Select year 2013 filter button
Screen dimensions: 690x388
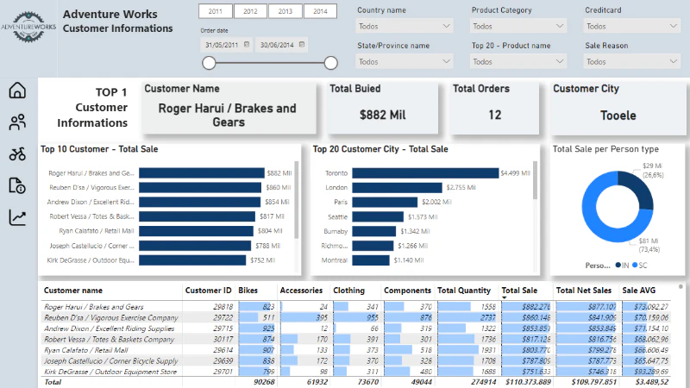(285, 11)
